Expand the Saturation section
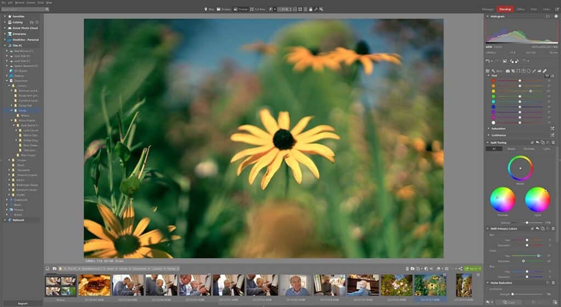The image size is (561, 307). point(488,128)
